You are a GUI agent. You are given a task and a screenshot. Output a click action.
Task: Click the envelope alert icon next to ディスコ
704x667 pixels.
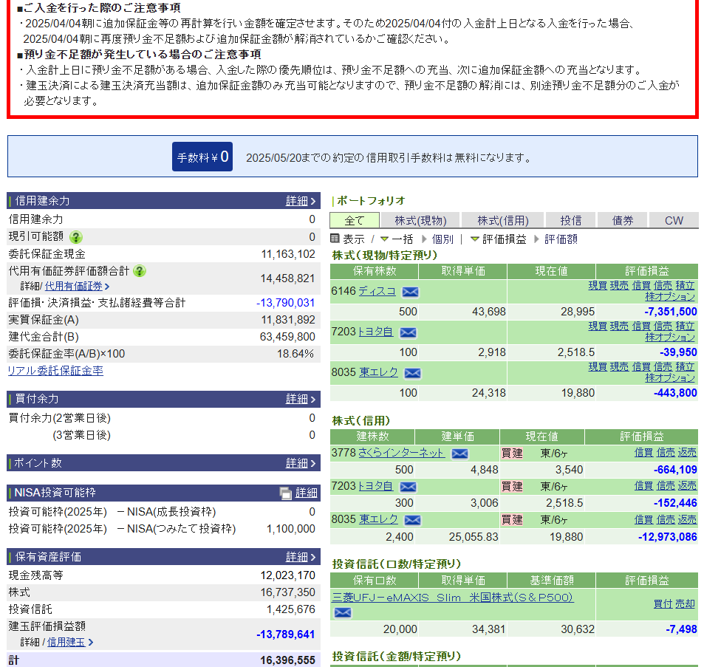tap(411, 292)
